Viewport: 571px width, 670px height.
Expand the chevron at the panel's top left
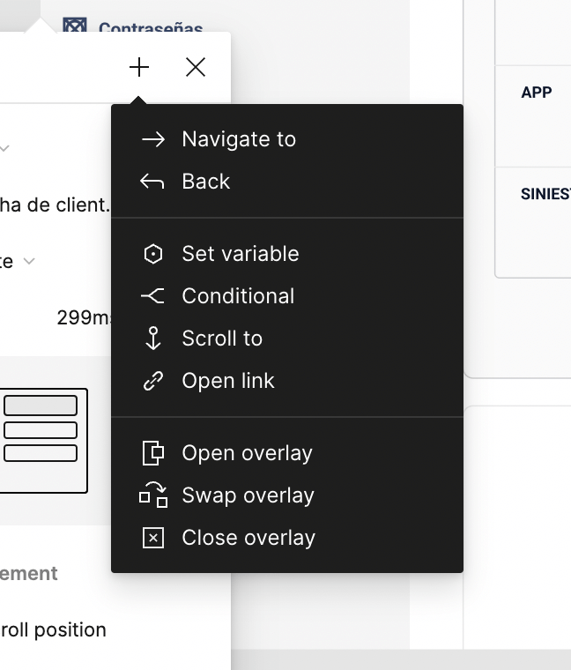point(4,148)
